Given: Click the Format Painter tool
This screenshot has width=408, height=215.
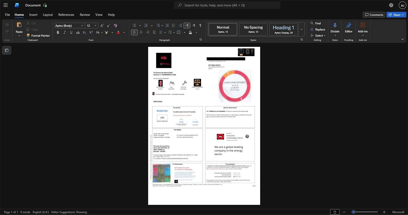Looking at the screenshot, I should [38, 35].
